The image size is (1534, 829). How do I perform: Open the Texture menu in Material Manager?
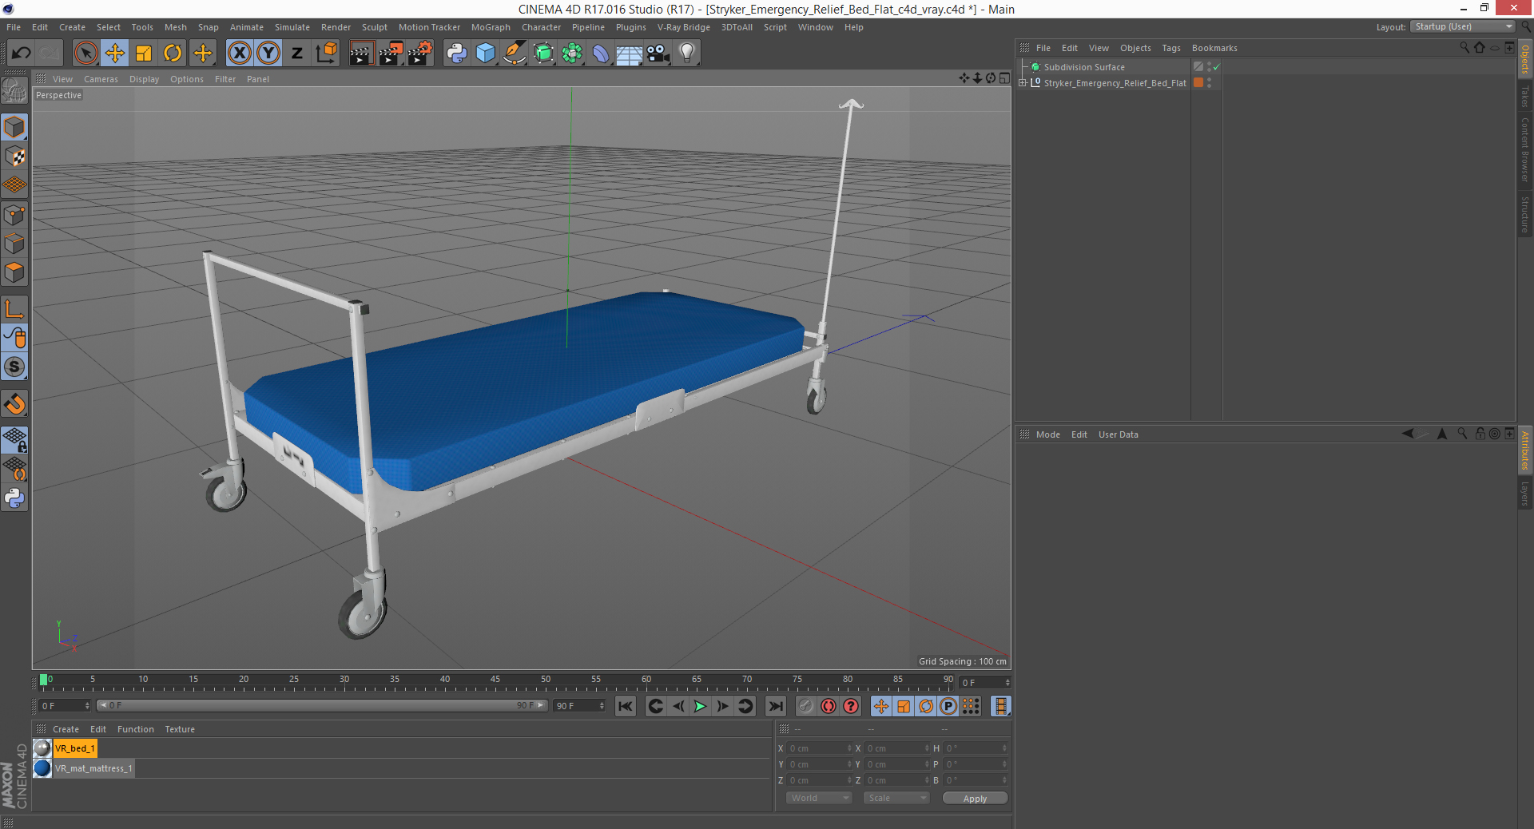pos(180,729)
